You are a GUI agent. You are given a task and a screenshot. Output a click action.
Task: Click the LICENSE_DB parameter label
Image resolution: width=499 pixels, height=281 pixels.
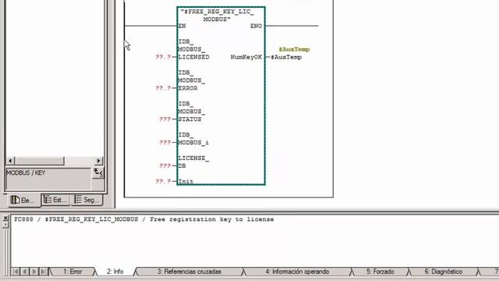coord(193,162)
